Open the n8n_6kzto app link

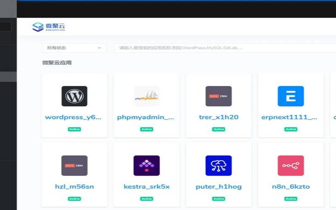tap(291, 186)
